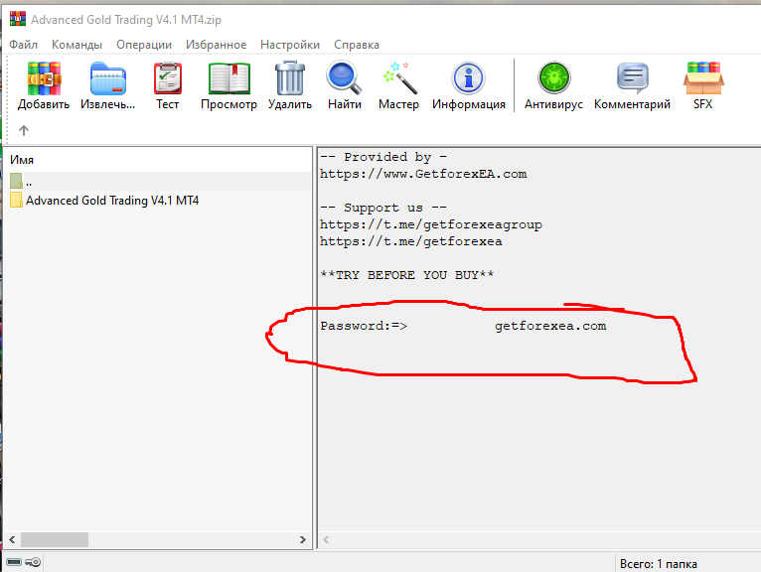Open Найти (Find) magnifier tool
Viewport: 761px width, 572px height.
[x=344, y=77]
